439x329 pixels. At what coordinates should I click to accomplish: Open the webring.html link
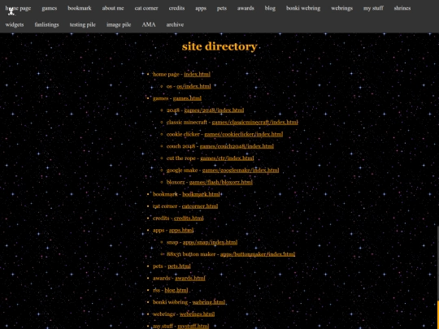(x=209, y=302)
